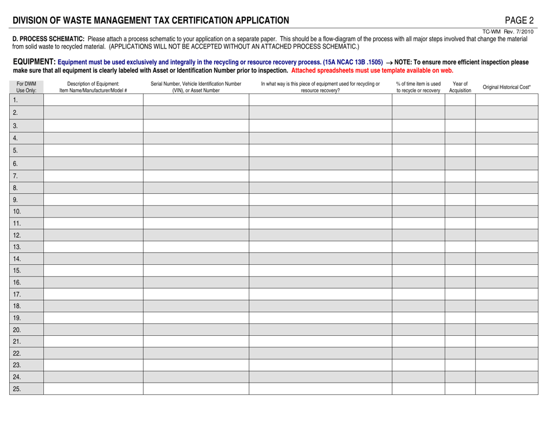Click the equipment usage field in row 8
Viewport: 548px width, 423px height.
(x=321, y=188)
